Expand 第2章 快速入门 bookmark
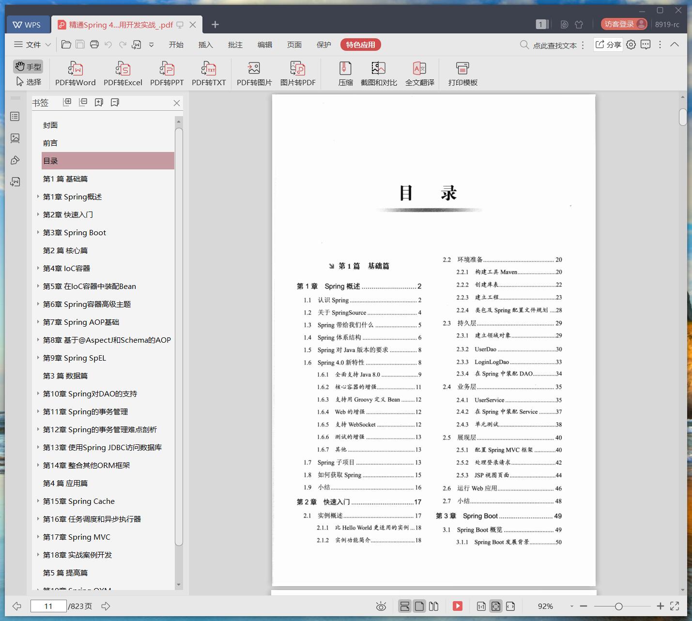This screenshot has height=621, width=692. [x=38, y=214]
